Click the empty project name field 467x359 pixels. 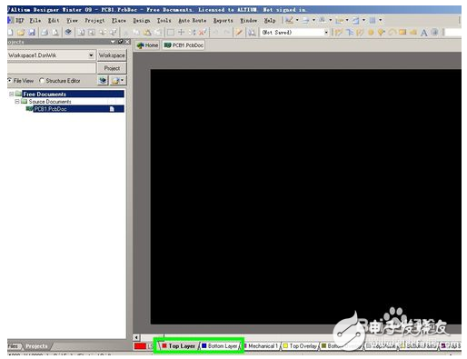pyautogui.click(x=52, y=68)
